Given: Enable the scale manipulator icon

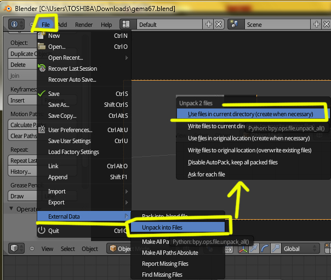Looking at the screenshot, I should [x=276, y=249].
